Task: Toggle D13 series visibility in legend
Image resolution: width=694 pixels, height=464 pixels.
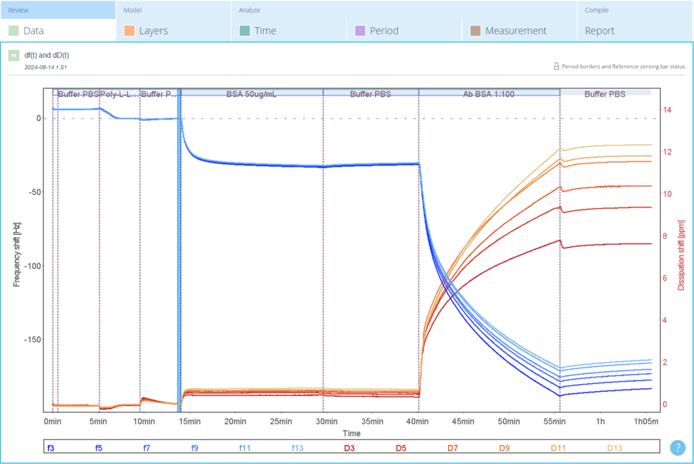Action: 614,448
